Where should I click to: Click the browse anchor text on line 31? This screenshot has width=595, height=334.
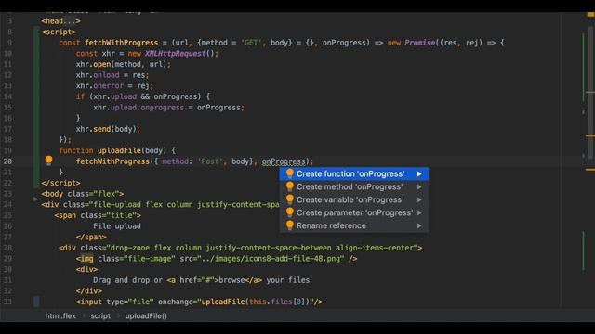tap(231, 280)
